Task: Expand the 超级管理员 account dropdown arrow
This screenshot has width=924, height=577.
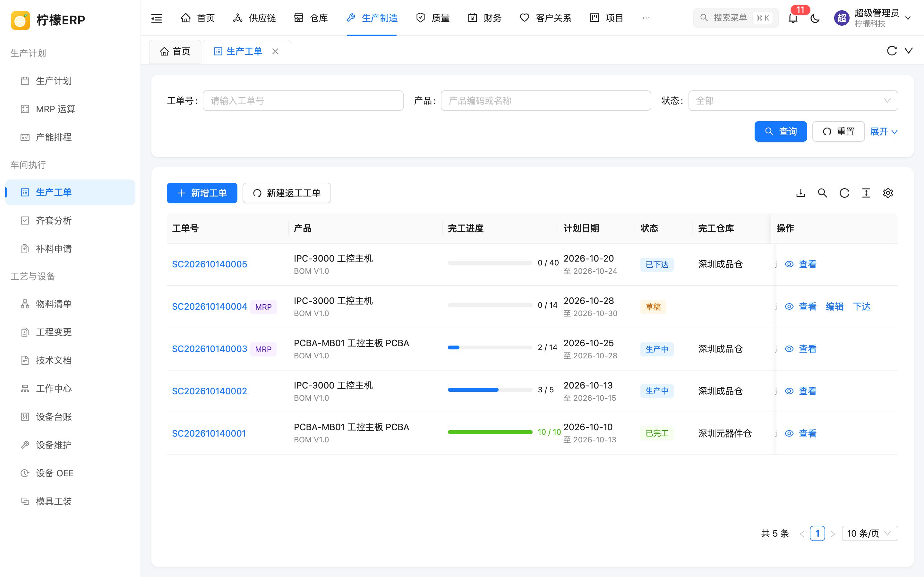Action: pos(908,18)
